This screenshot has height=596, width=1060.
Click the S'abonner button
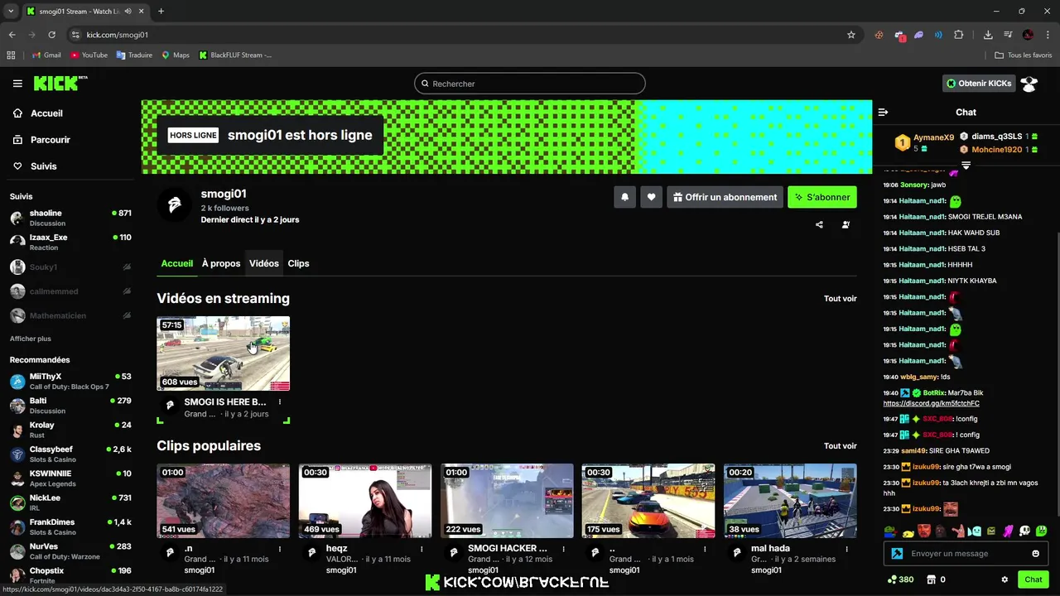tap(822, 197)
